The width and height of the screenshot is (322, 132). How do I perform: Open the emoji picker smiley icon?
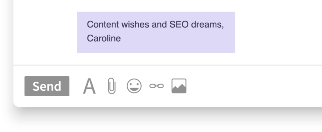pyautogui.click(x=134, y=86)
